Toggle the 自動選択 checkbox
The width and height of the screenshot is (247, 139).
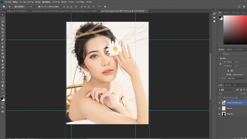tap(16, 7)
